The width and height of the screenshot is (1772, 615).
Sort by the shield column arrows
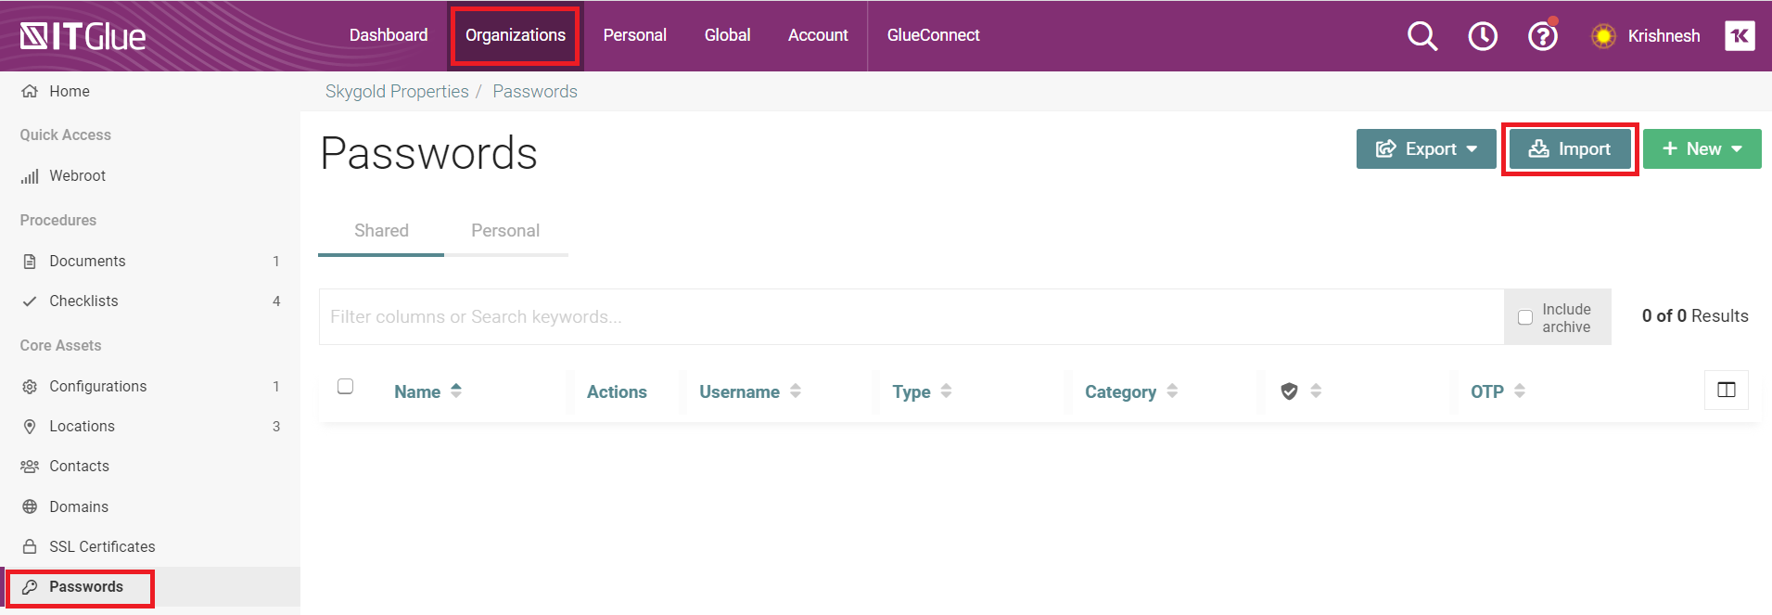click(1316, 391)
